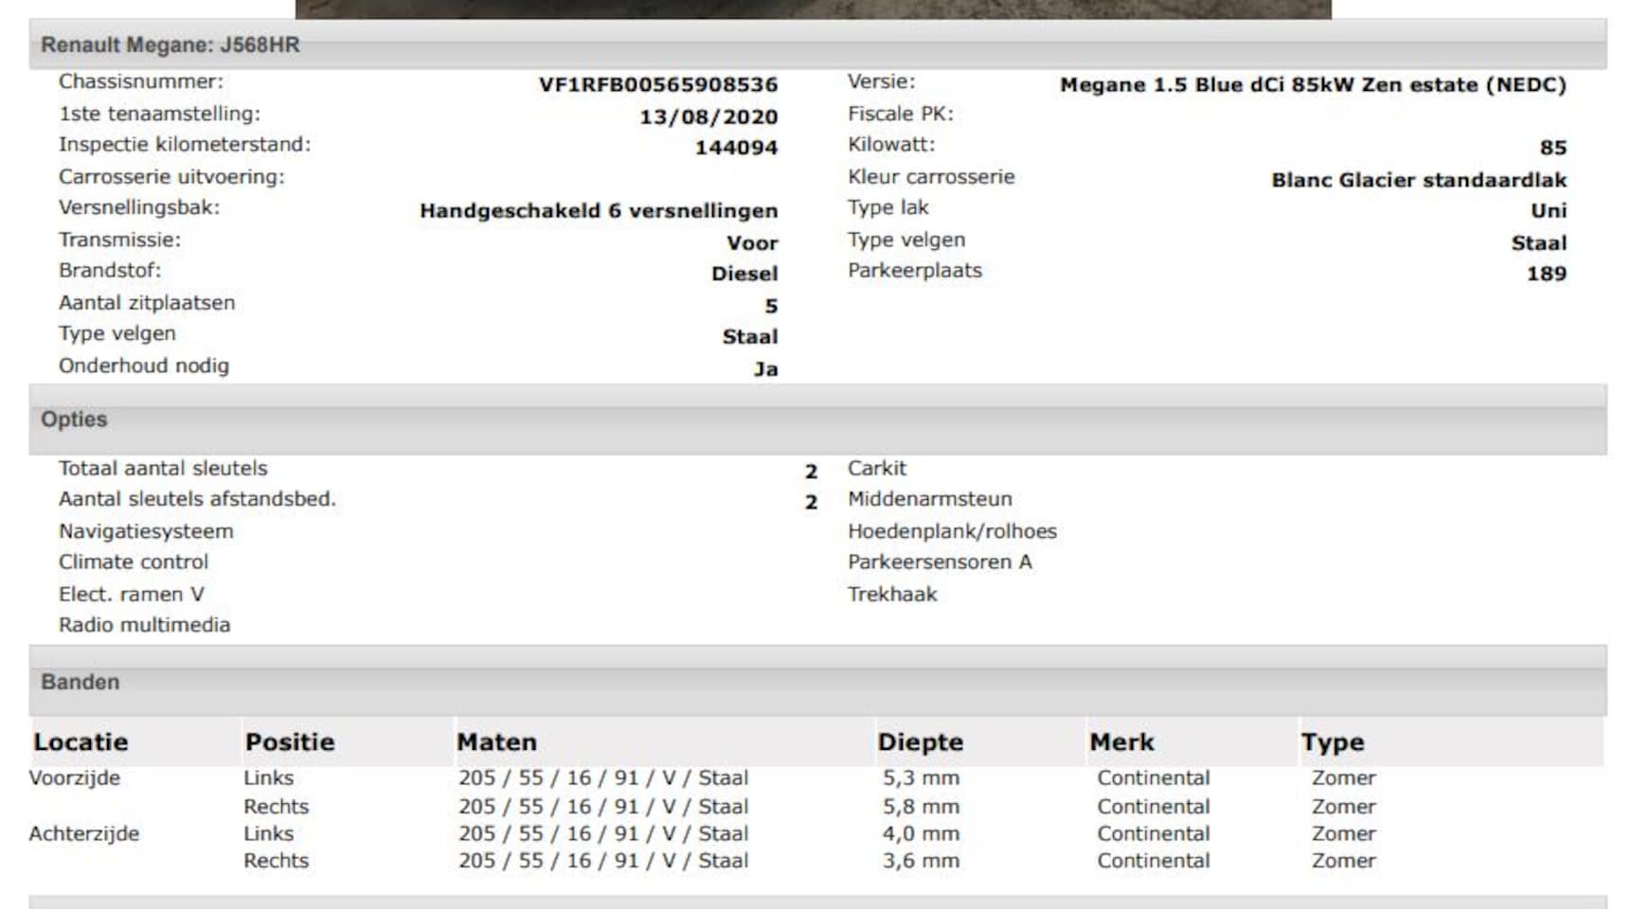The width and height of the screenshot is (1649, 909).
Task: Select the 5,8 mm tread depth
Action: (921, 807)
